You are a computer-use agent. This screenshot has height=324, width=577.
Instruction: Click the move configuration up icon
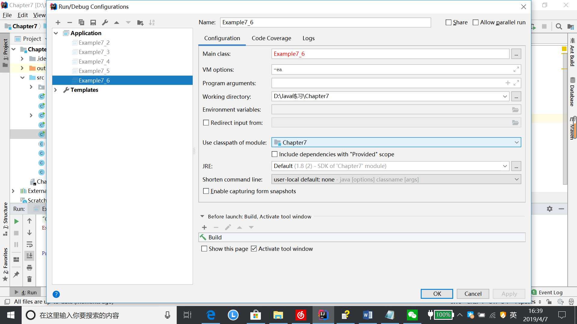click(x=117, y=22)
